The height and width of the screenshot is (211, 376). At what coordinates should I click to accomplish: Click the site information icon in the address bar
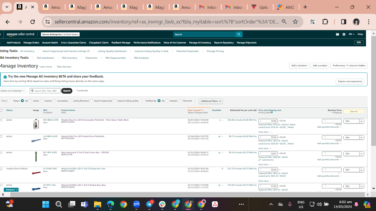pyautogui.click(x=47, y=22)
